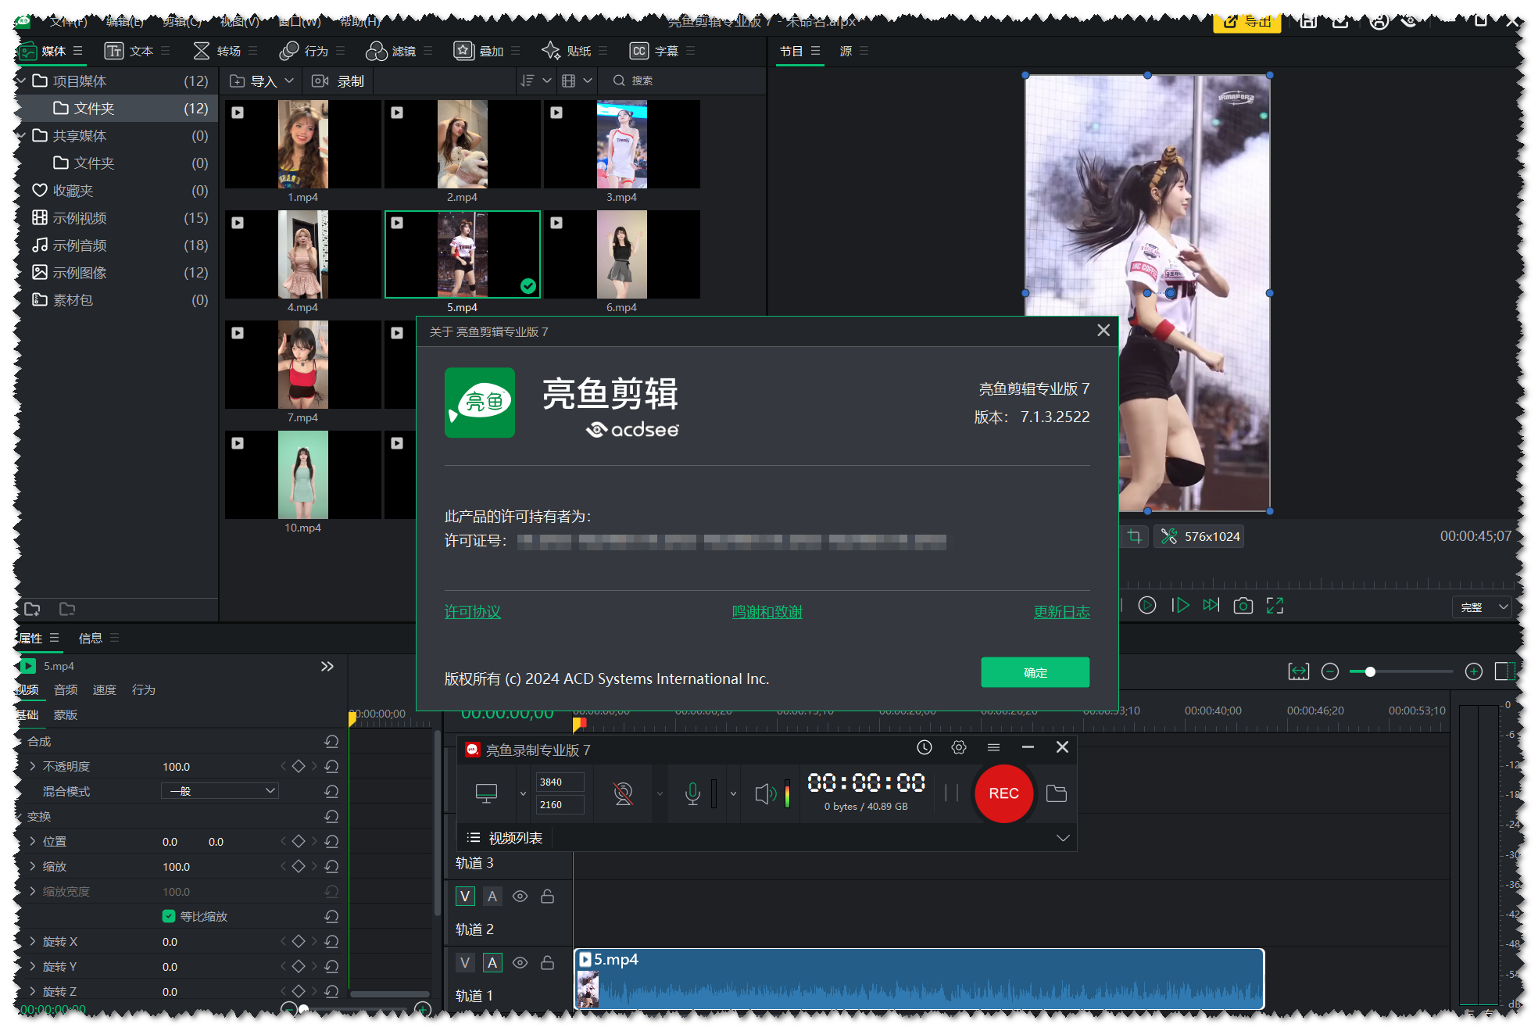Open the 文本 text panel
This screenshot has width=1538, height=1031.
[x=129, y=51]
